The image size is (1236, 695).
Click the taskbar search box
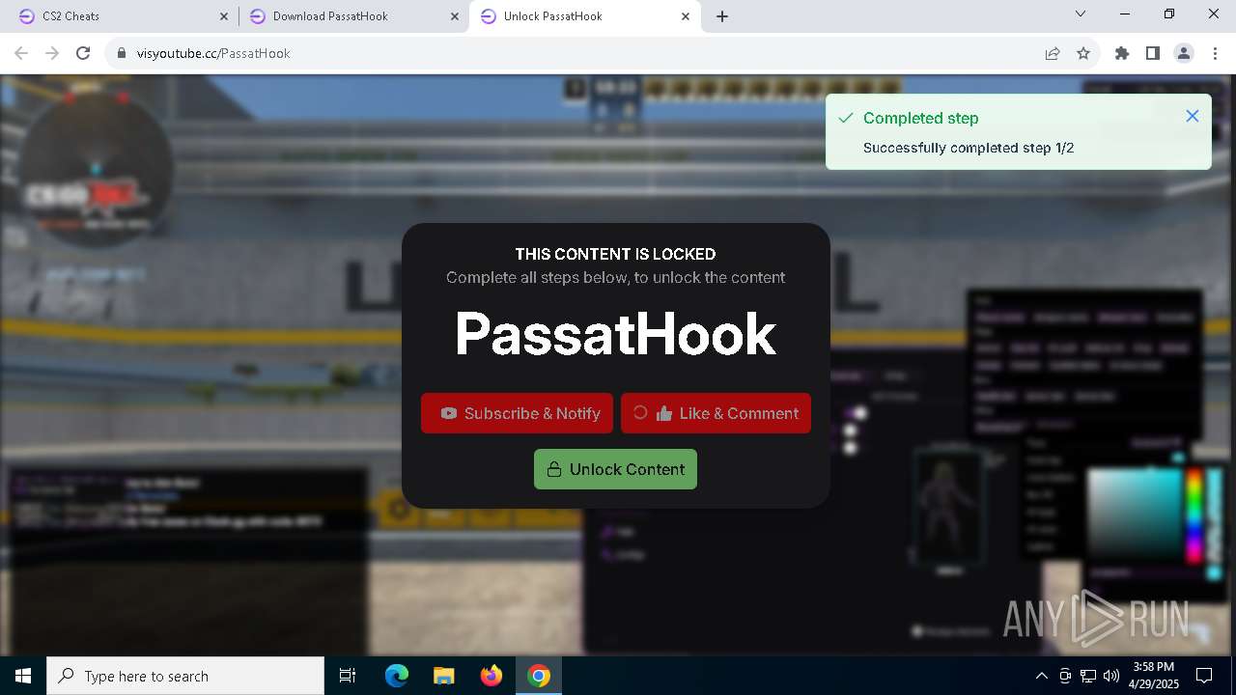click(185, 676)
